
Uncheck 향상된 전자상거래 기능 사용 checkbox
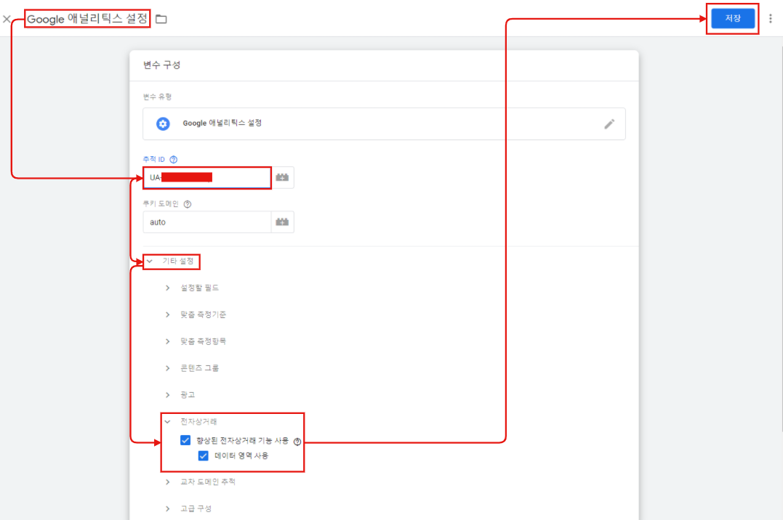[x=185, y=440]
